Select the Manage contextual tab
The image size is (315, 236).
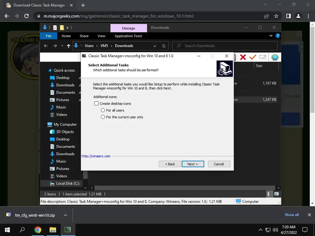(x=129, y=28)
